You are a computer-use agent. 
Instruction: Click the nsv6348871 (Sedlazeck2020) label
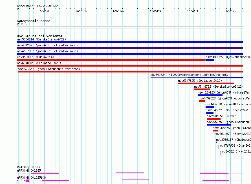pos(39,63)
